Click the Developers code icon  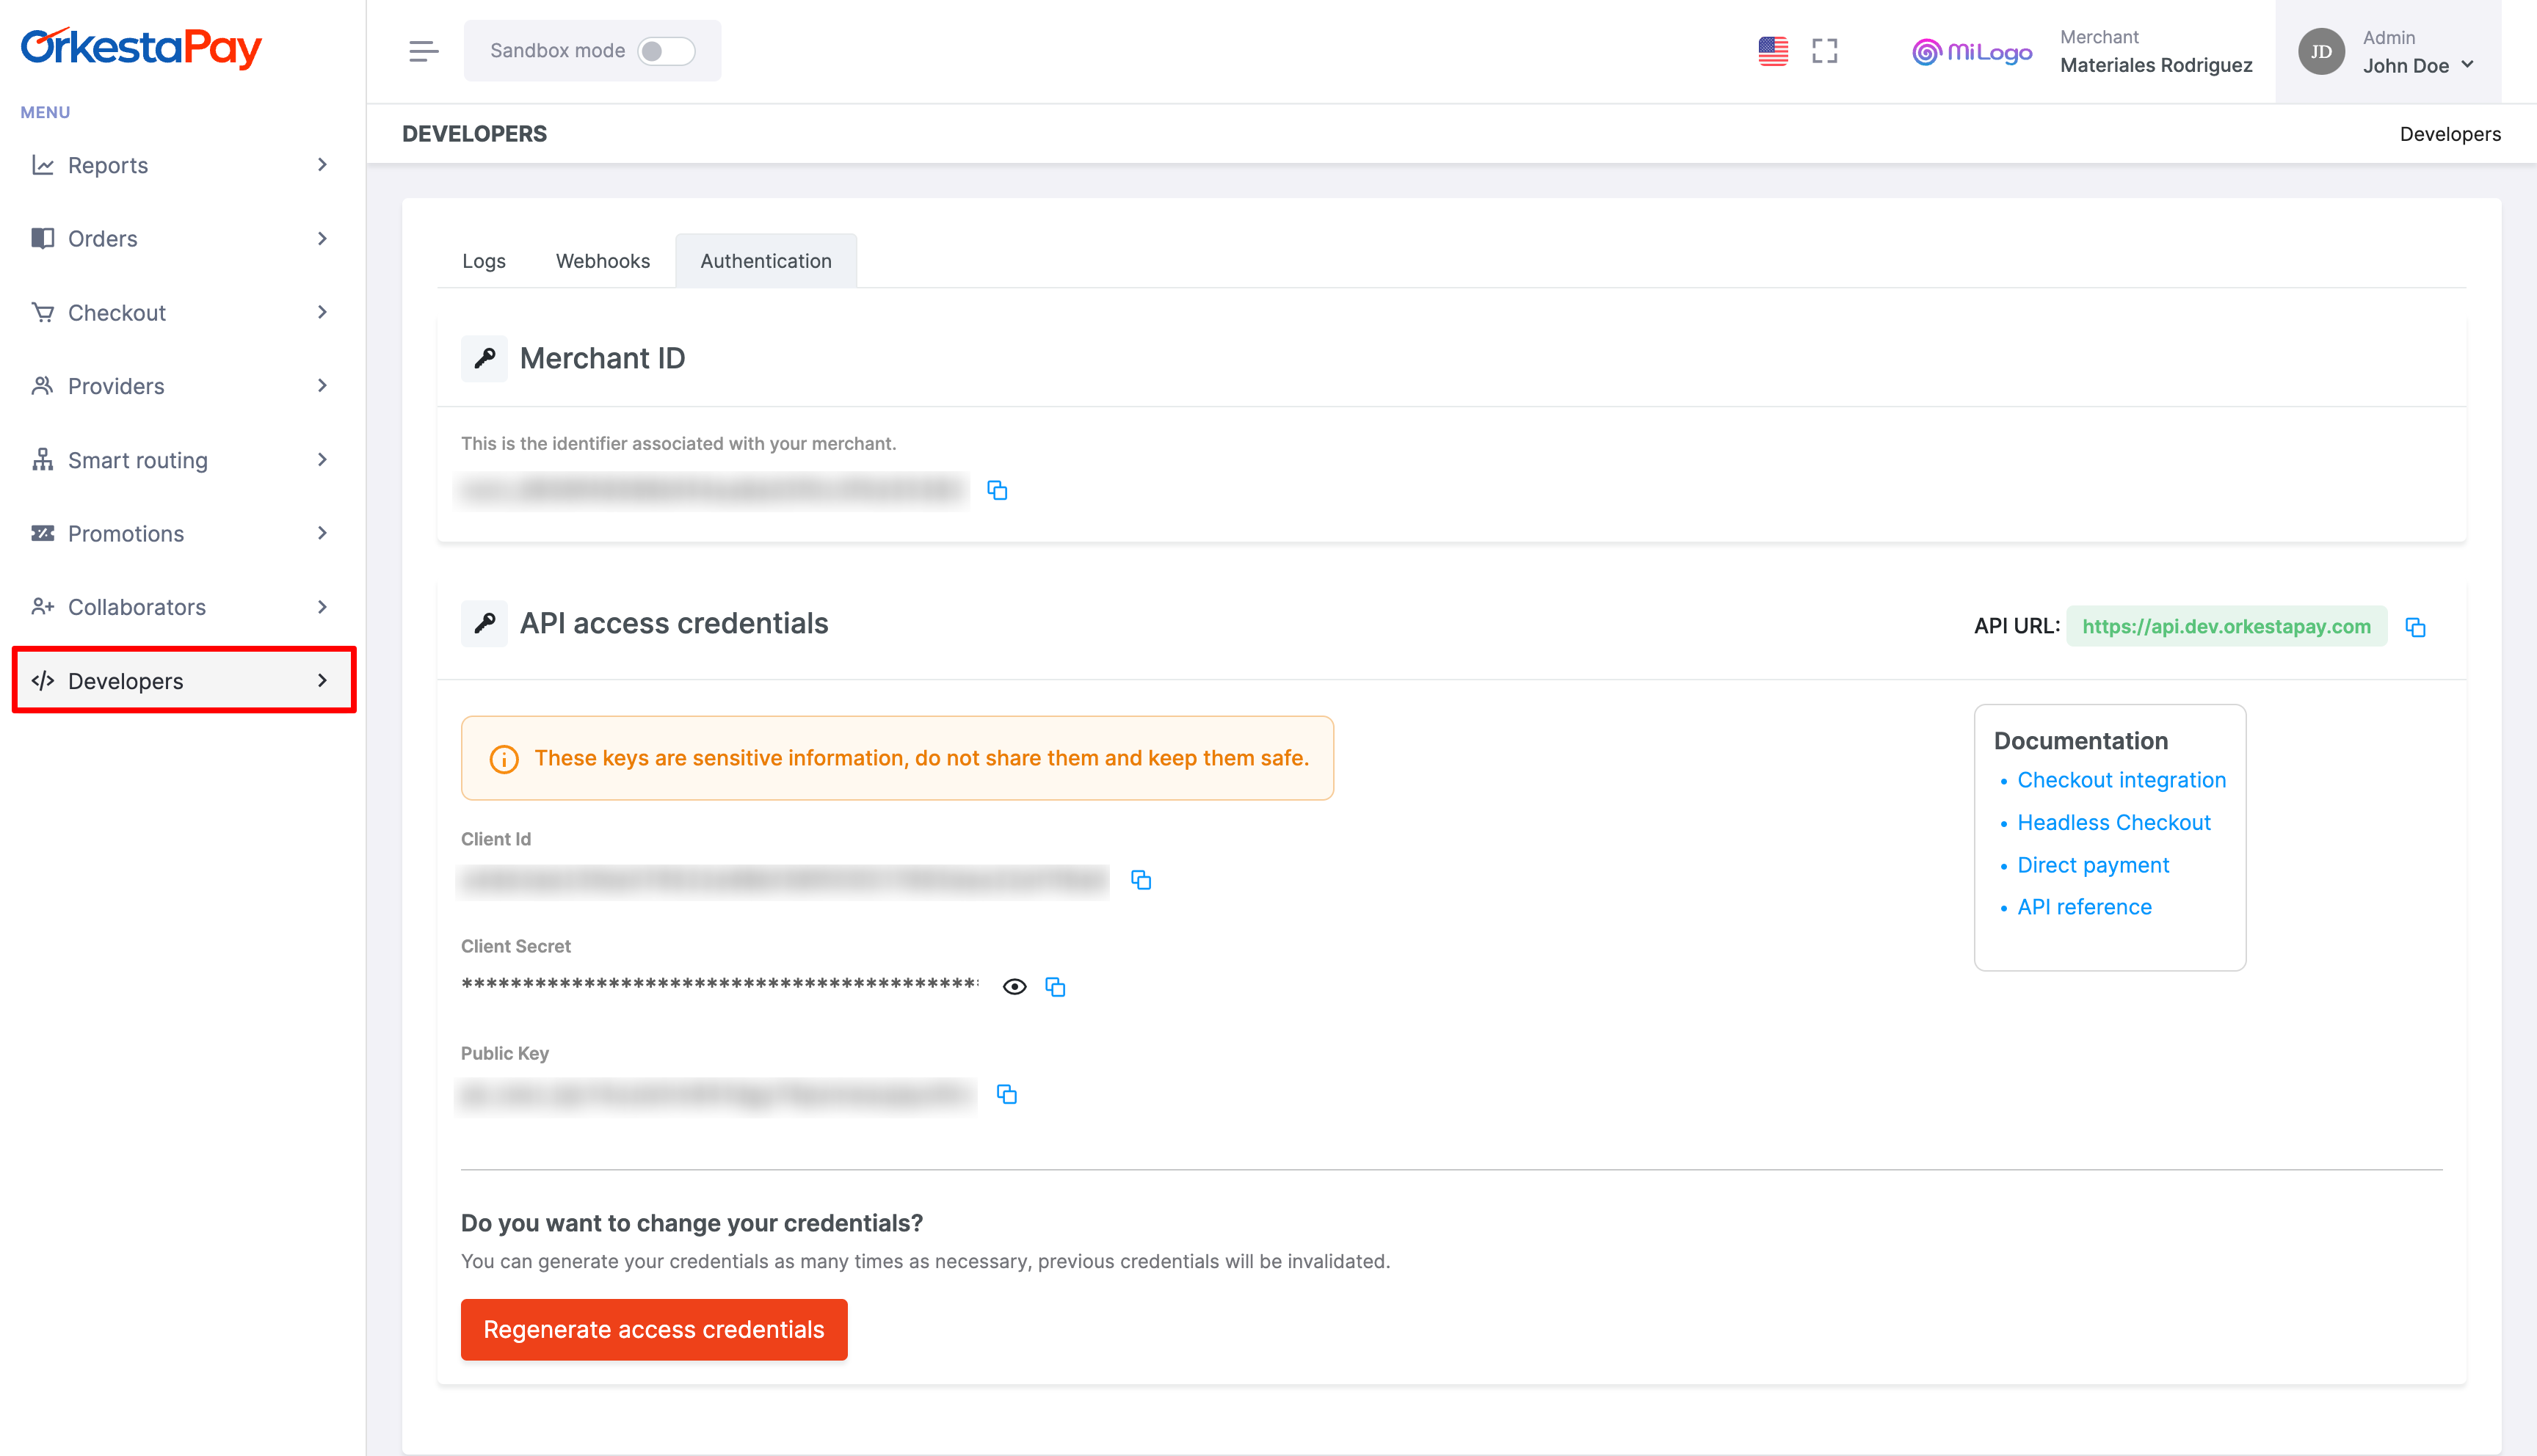[x=42, y=681]
